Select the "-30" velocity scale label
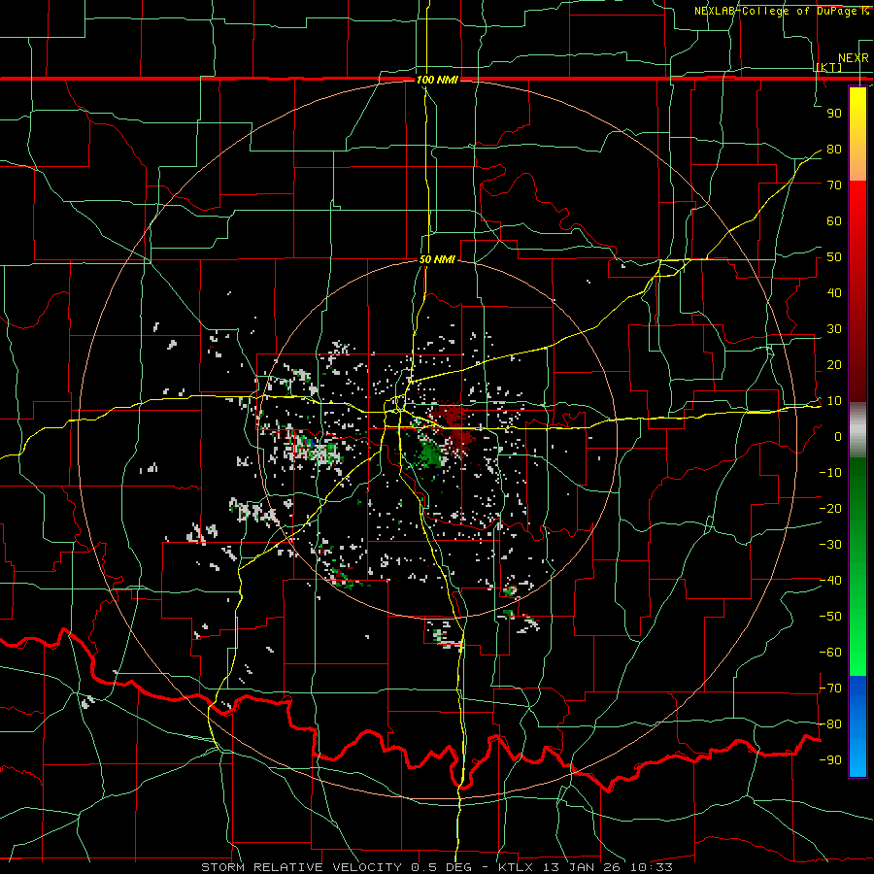 click(x=830, y=545)
